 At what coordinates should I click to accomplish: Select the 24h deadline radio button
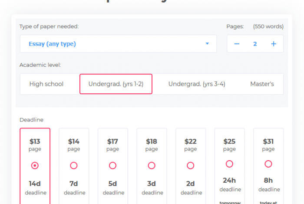click(229, 164)
